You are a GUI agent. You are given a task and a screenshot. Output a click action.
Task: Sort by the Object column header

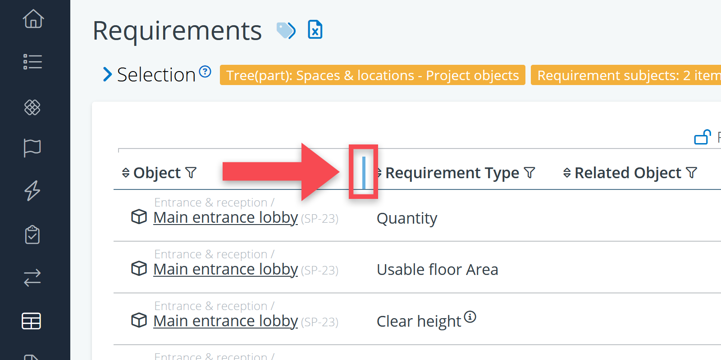(x=156, y=173)
